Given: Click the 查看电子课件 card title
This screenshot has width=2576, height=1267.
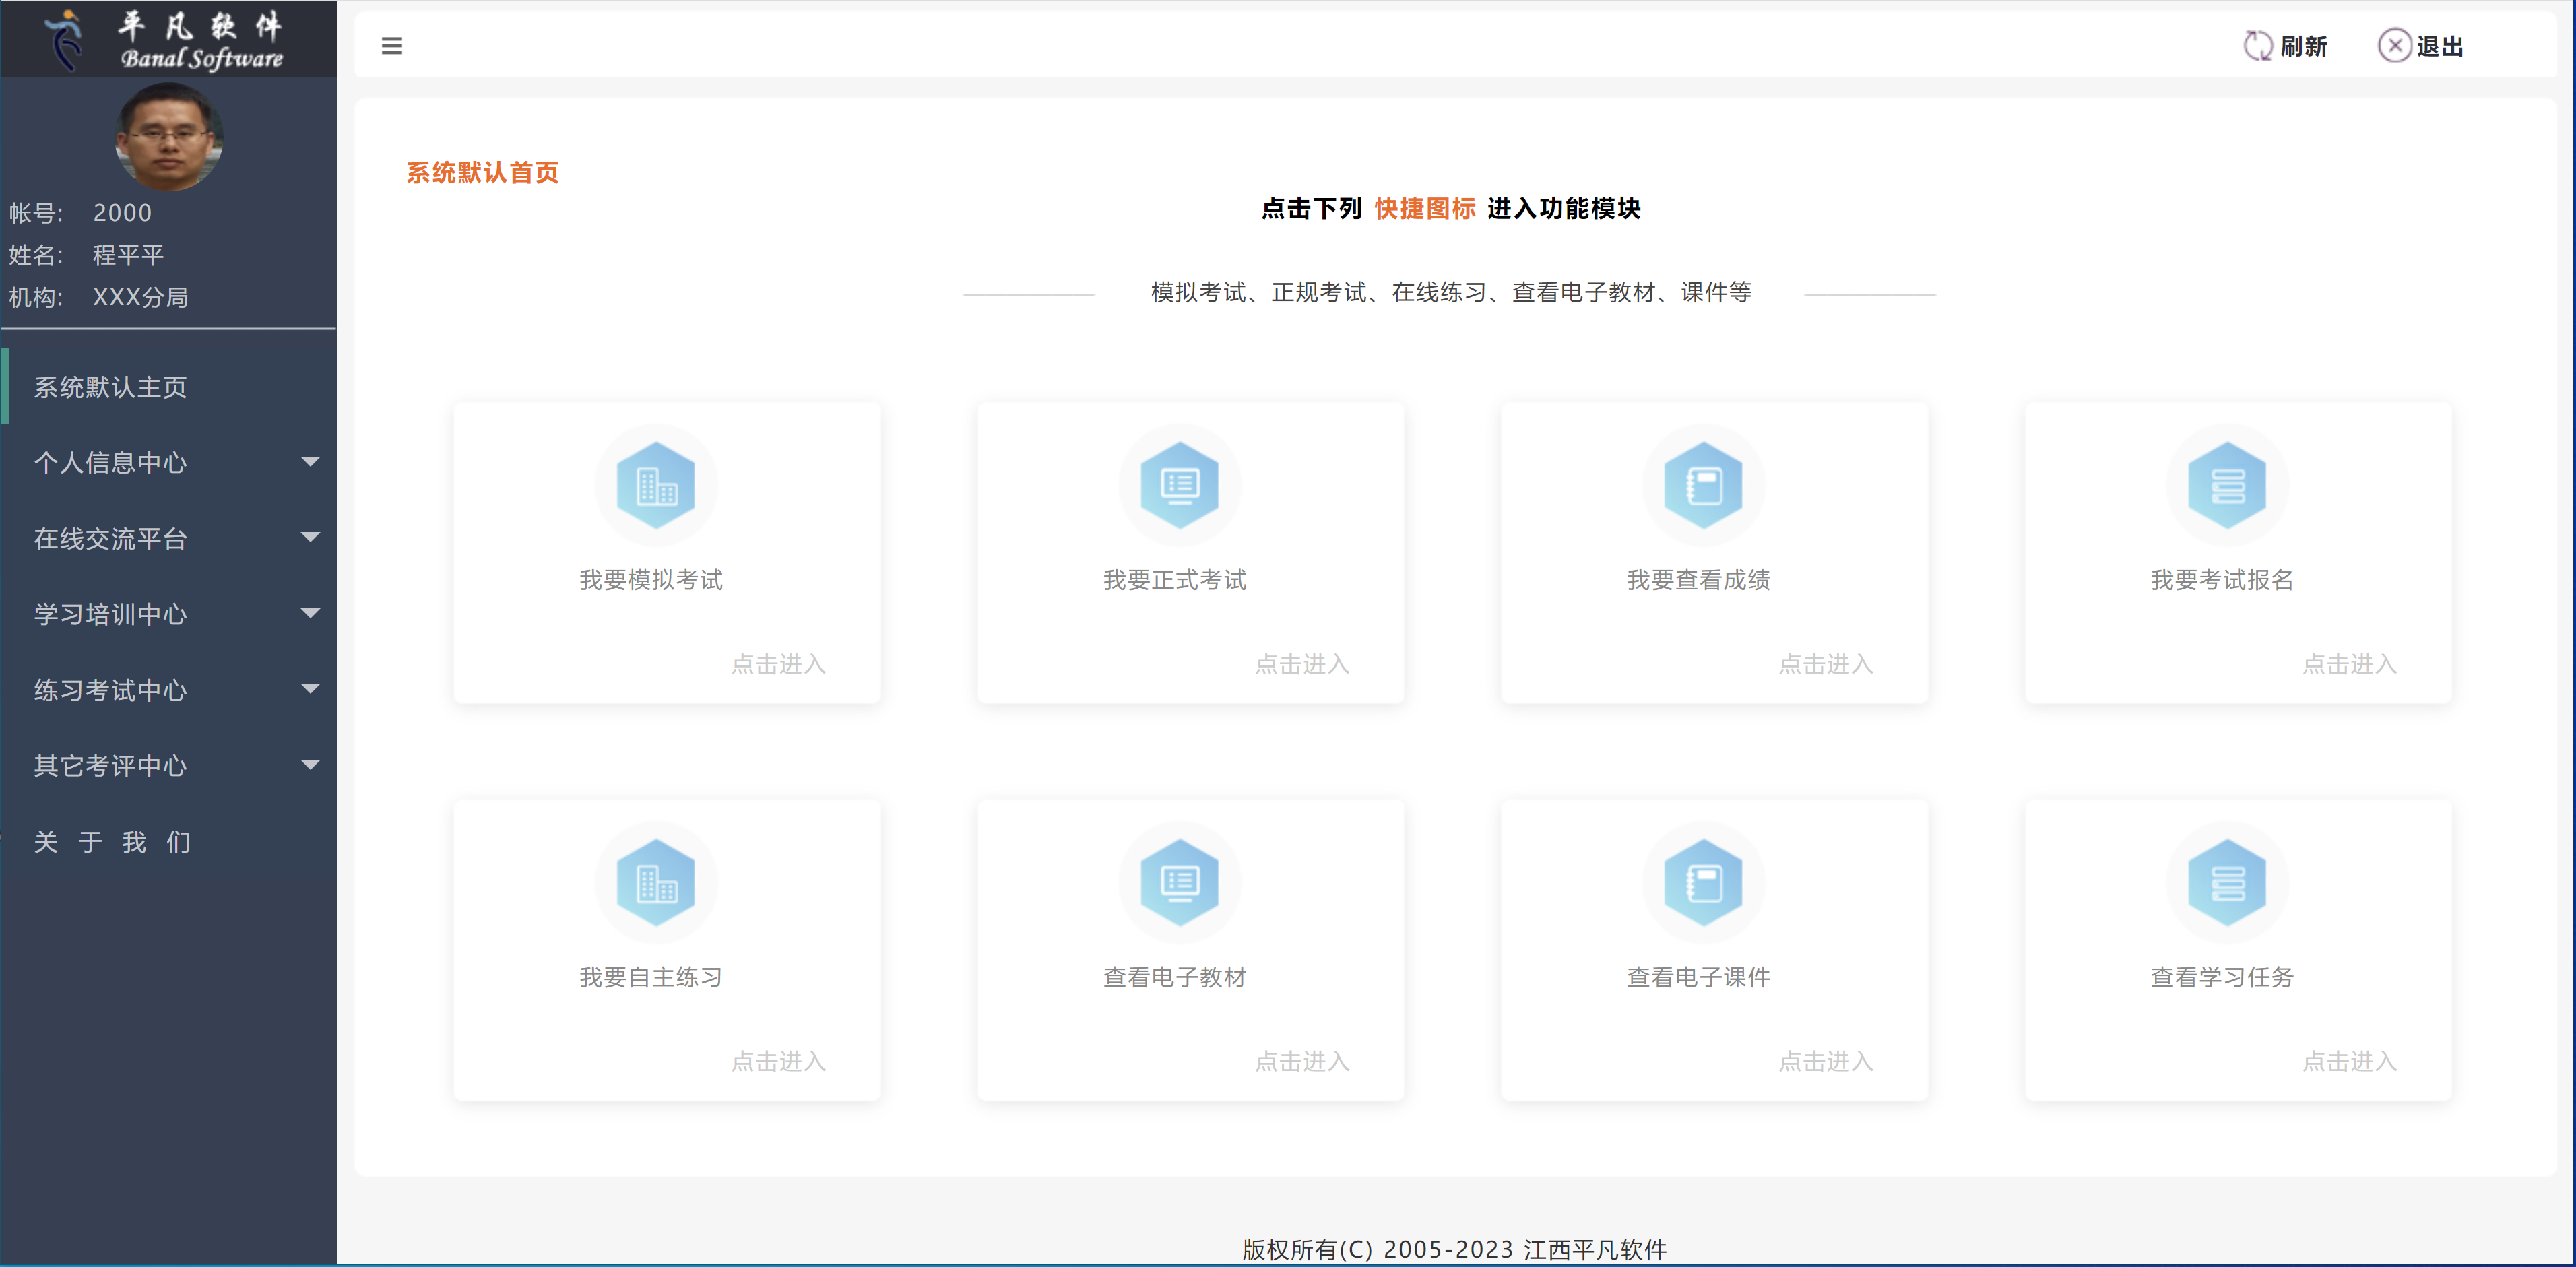Looking at the screenshot, I should pos(1699,977).
